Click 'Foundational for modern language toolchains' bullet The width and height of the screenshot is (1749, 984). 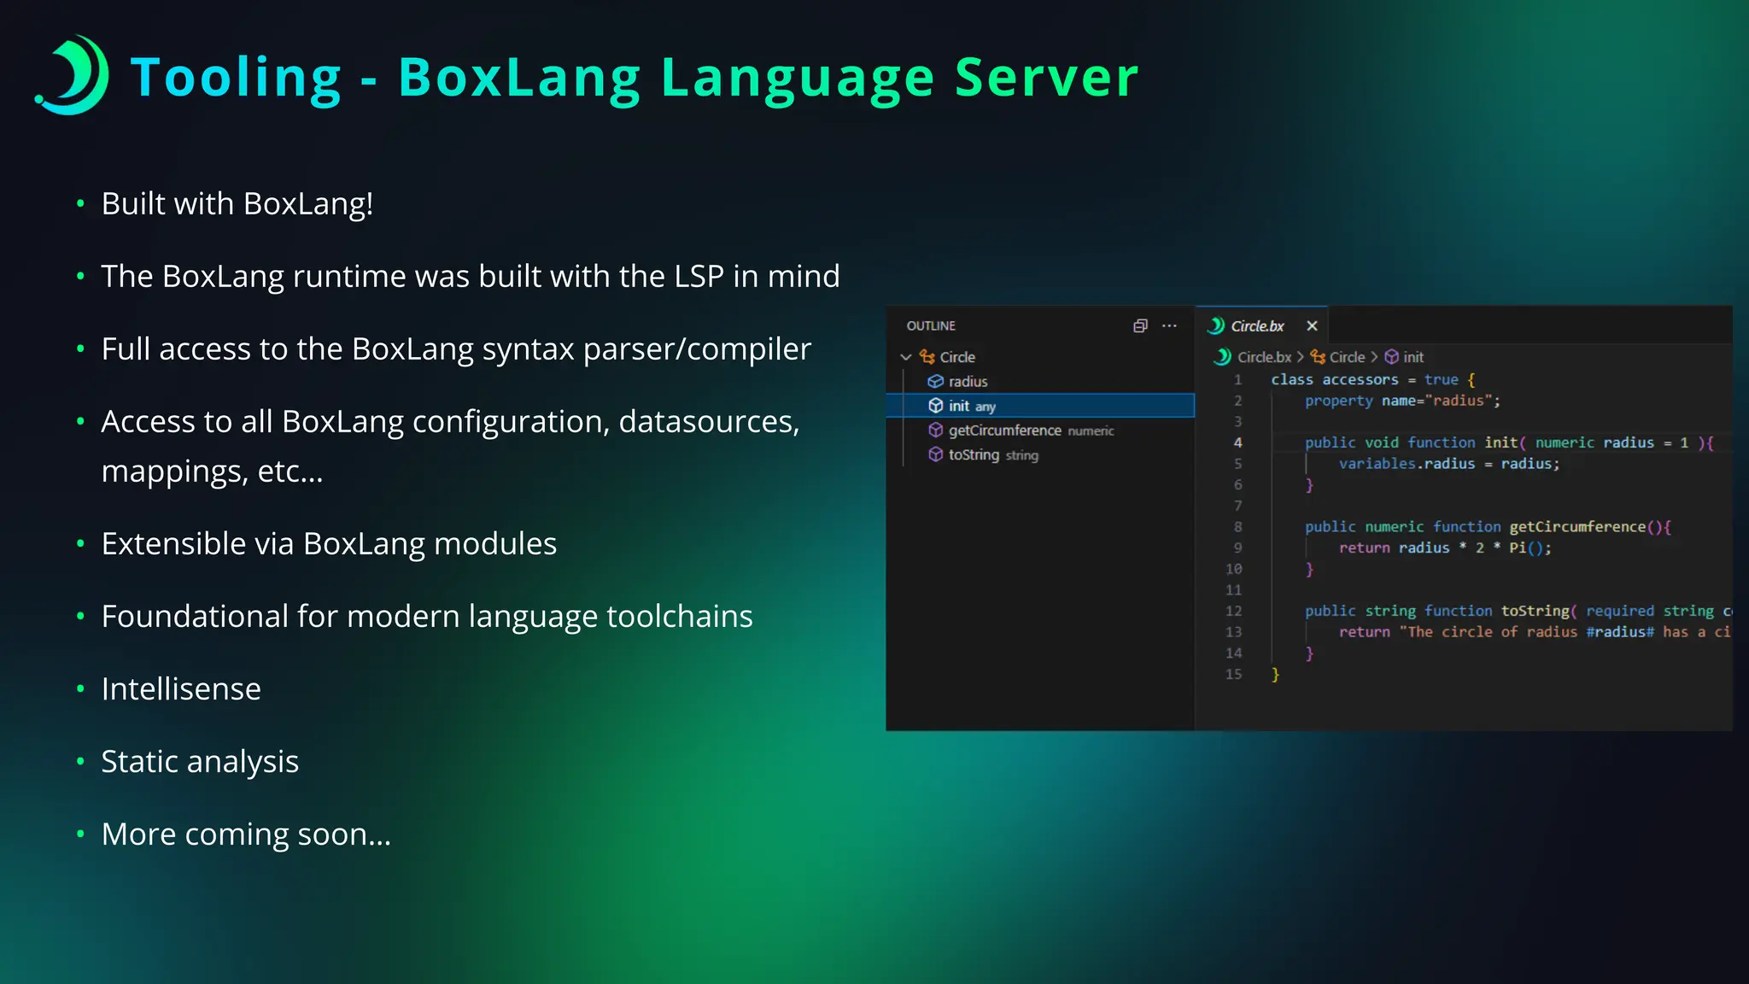427,617
